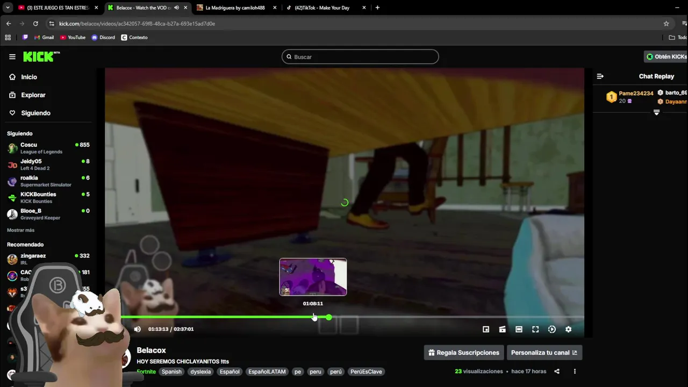Reload the browser page
688x387 pixels.
35,24
